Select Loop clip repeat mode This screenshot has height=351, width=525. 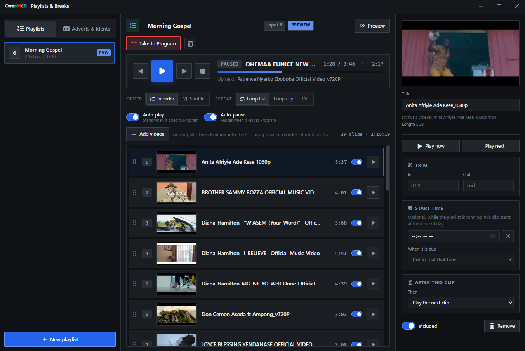pyautogui.click(x=283, y=99)
